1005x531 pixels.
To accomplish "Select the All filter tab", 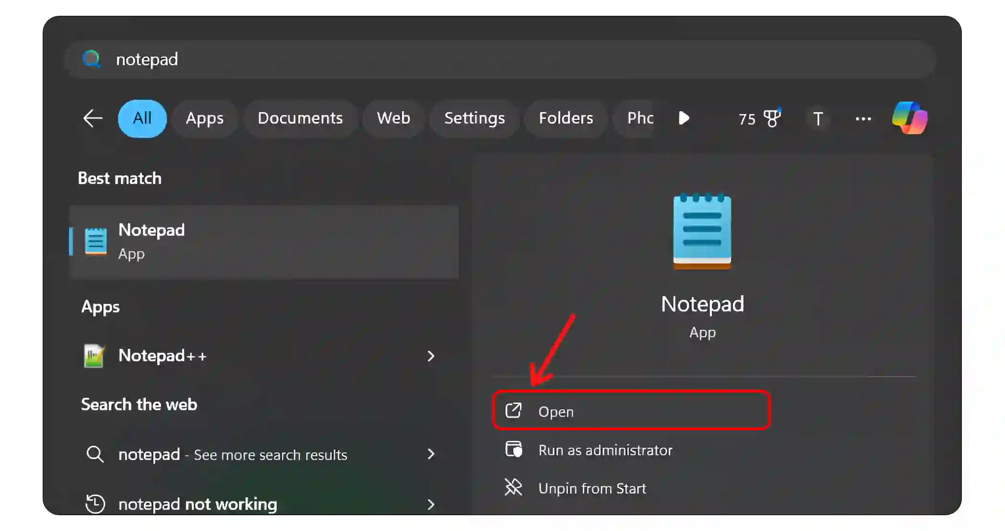I will pyautogui.click(x=142, y=118).
